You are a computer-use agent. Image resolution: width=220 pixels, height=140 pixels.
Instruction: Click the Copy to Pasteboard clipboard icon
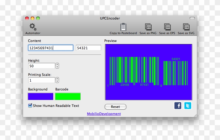[123, 27]
